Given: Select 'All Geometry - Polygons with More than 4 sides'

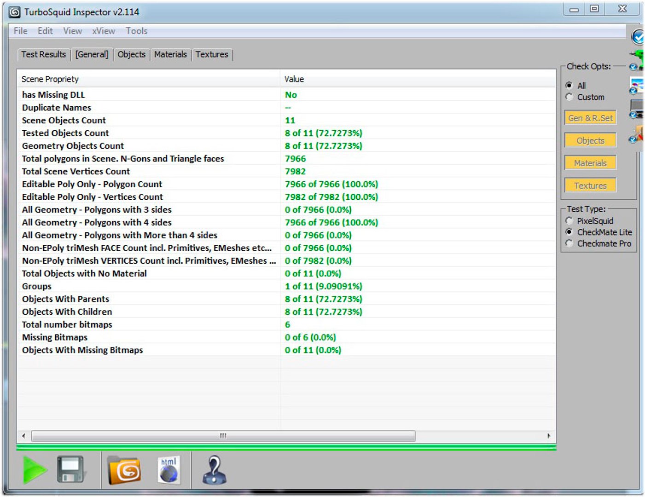Looking at the screenshot, I should pyautogui.click(x=286, y=235).
